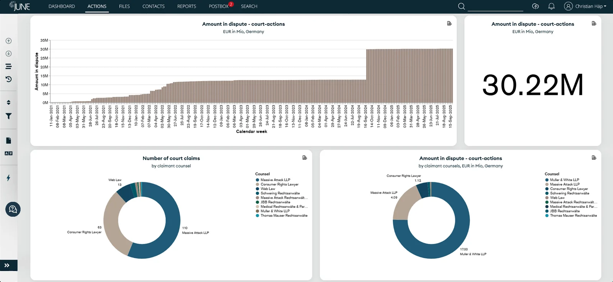613x282 pixels.
Task: Click the document file sidebar icon
Action: pyautogui.click(x=8, y=141)
